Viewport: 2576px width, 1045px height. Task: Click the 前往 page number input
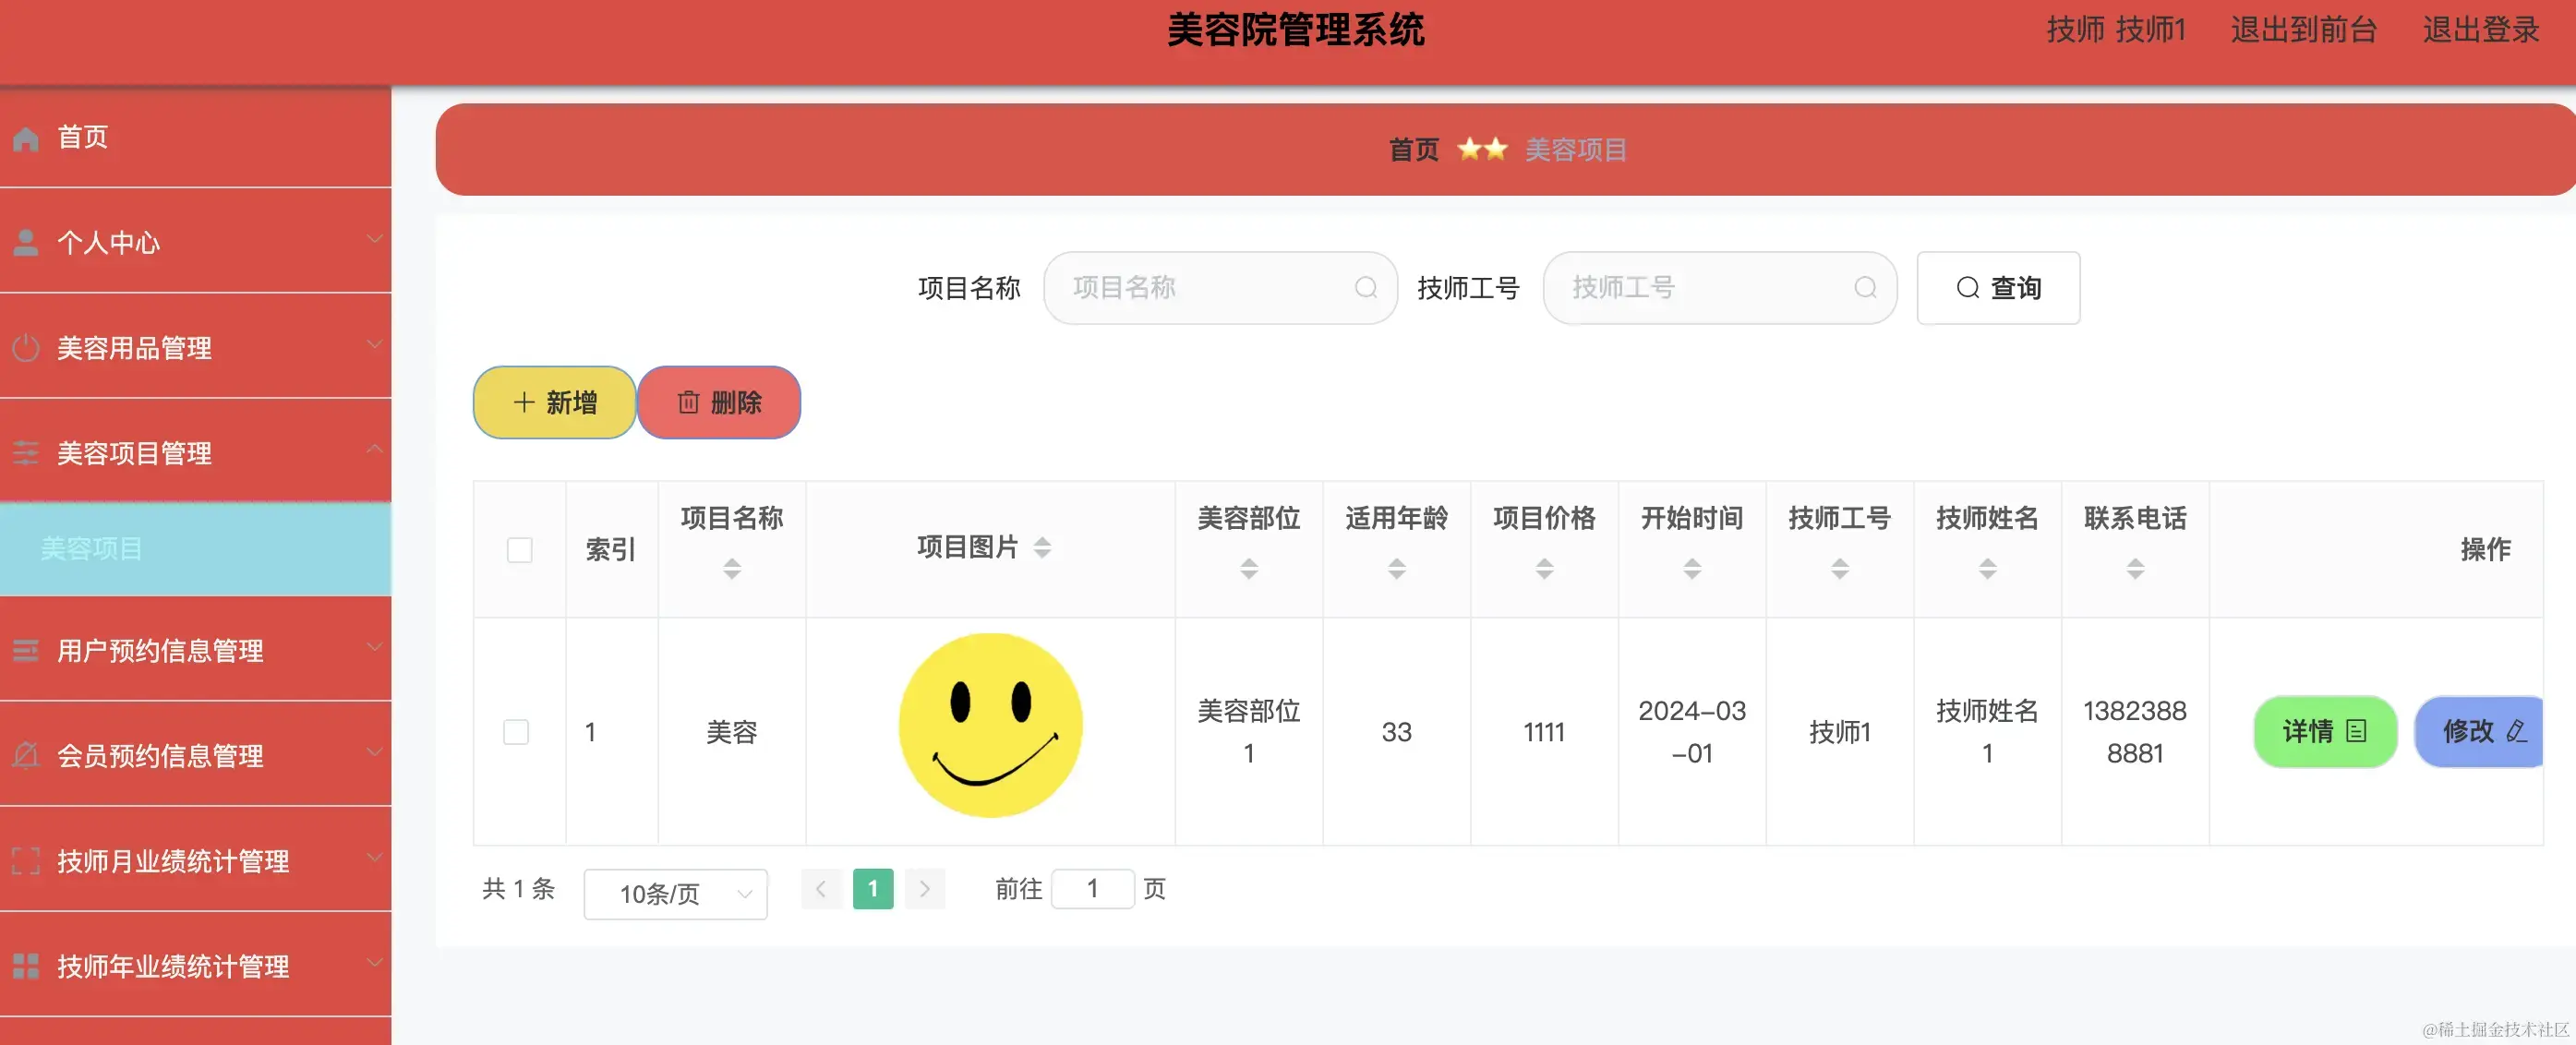tap(1093, 888)
